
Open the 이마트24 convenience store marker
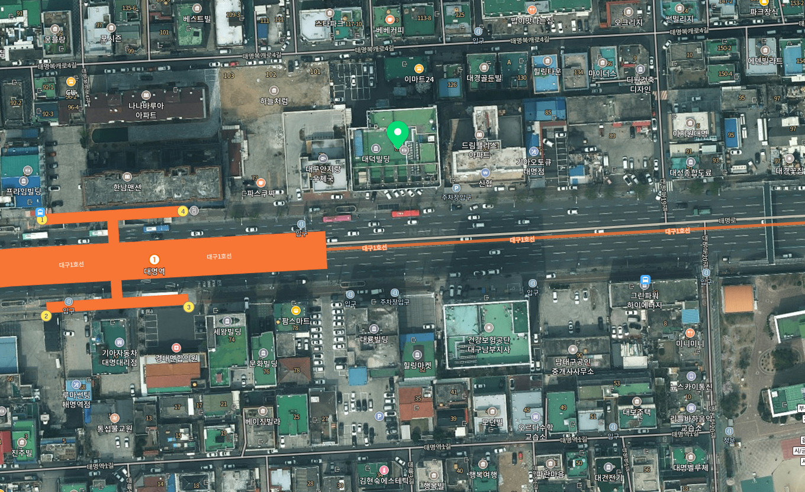coord(419,69)
